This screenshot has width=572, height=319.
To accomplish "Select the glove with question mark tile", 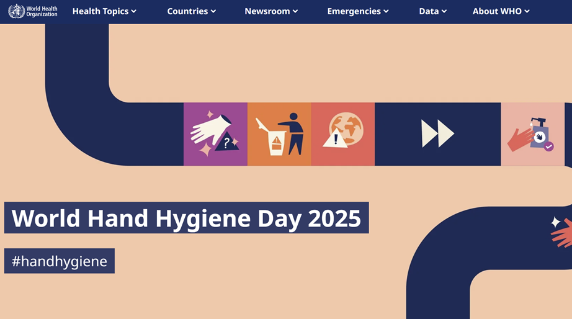I will (x=215, y=134).
